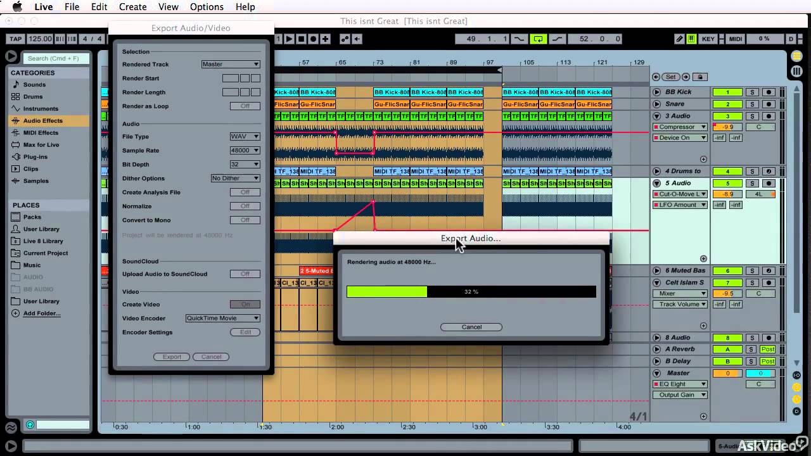Click the punch-out switch icon

557,39
